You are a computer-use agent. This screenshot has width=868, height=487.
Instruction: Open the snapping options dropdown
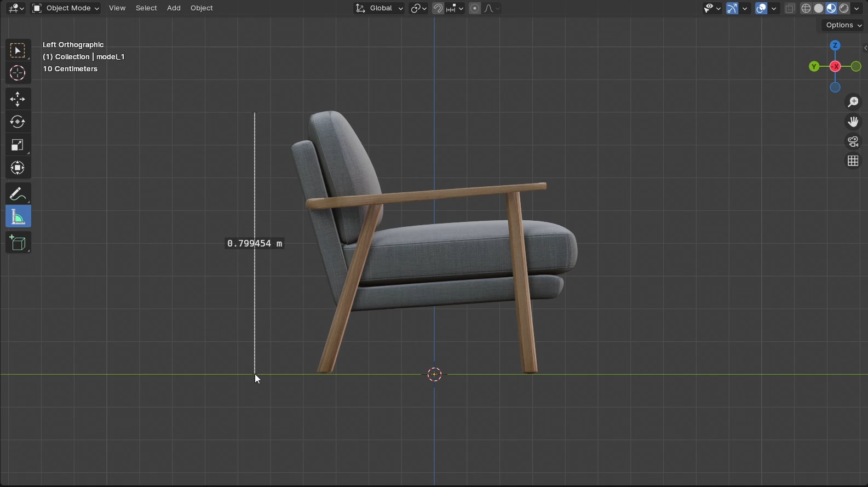pos(455,8)
